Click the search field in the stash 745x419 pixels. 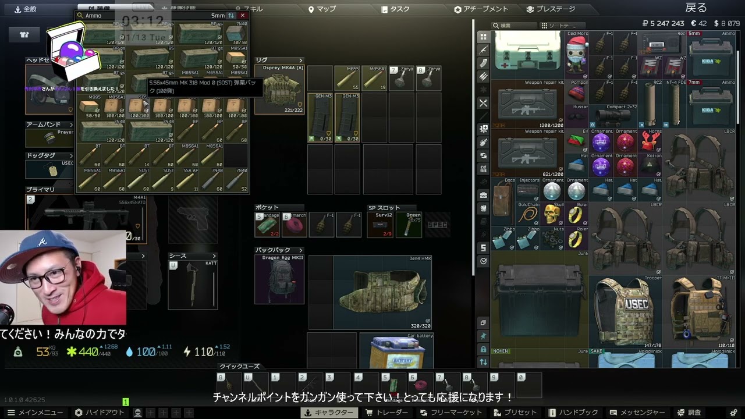coord(514,26)
